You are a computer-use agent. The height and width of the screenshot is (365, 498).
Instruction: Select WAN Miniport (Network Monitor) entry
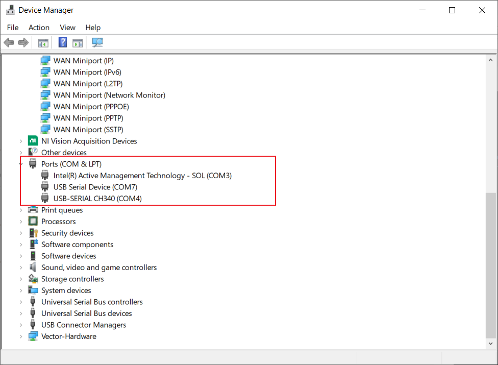click(109, 95)
